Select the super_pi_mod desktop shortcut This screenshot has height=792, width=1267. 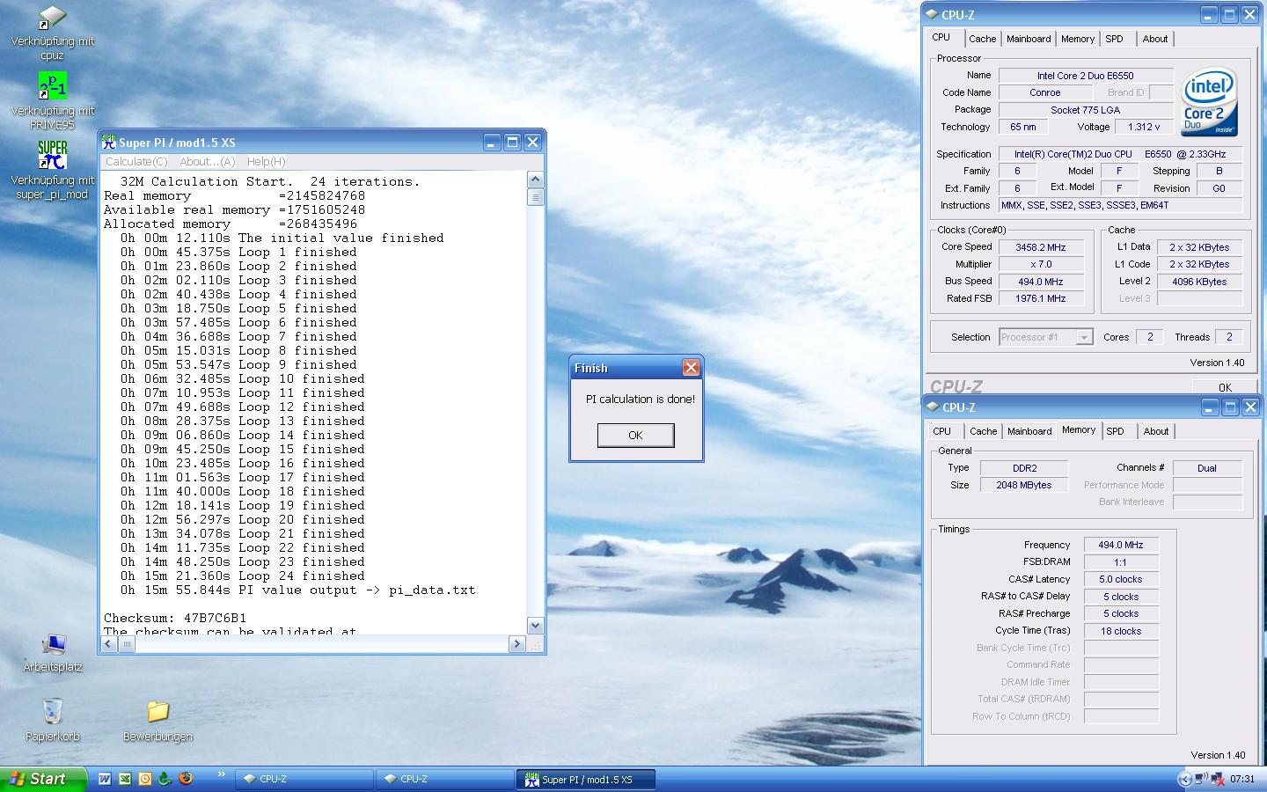(x=52, y=155)
